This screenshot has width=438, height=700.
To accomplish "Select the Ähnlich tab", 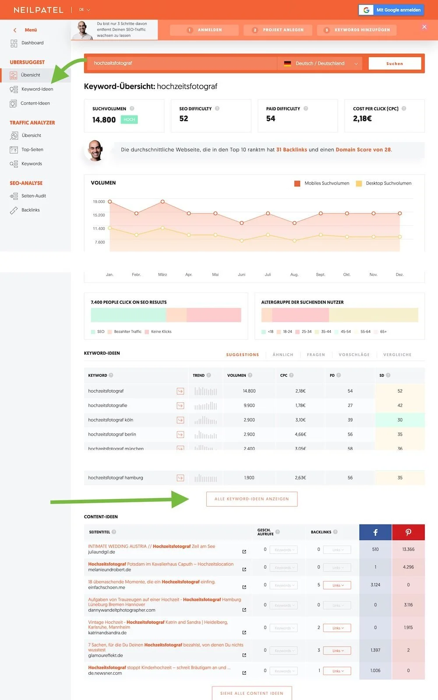I will tap(283, 354).
